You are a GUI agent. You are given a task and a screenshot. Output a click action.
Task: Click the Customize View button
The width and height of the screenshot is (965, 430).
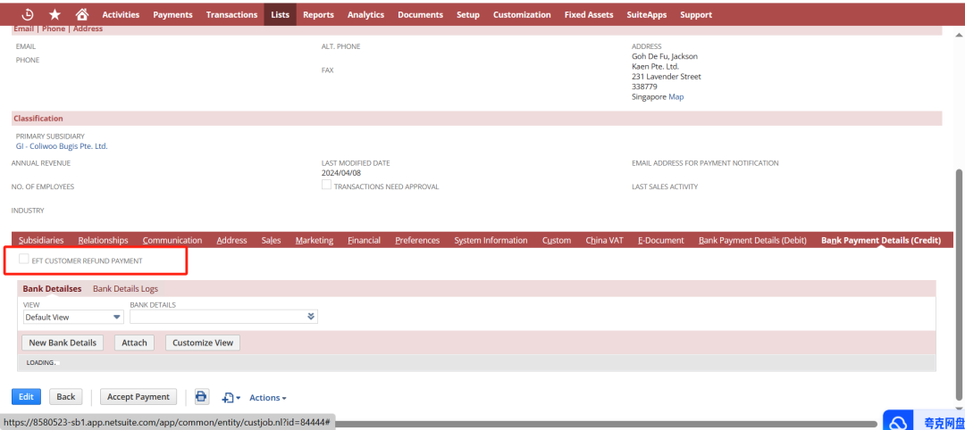coord(203,343)
